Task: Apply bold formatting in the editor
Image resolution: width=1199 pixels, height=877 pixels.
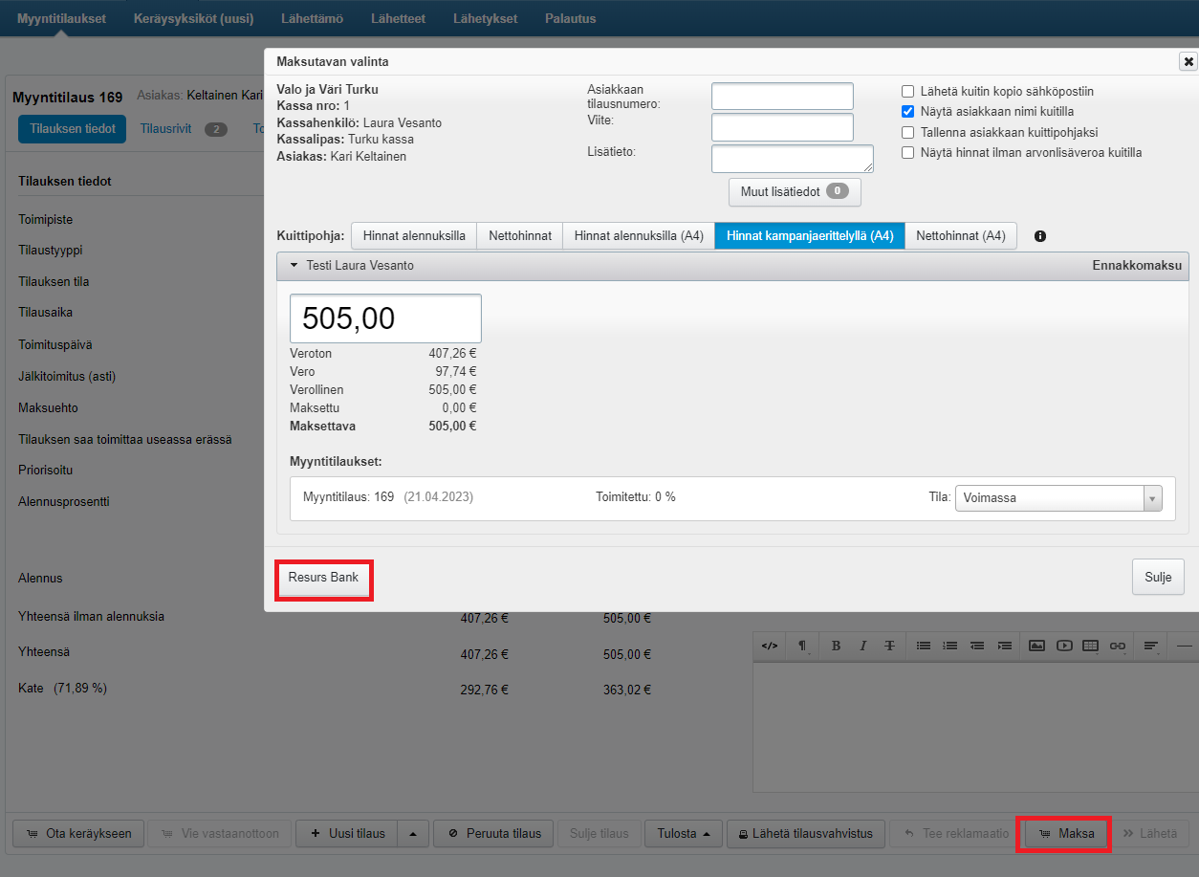Action: [x=836, y=646]
